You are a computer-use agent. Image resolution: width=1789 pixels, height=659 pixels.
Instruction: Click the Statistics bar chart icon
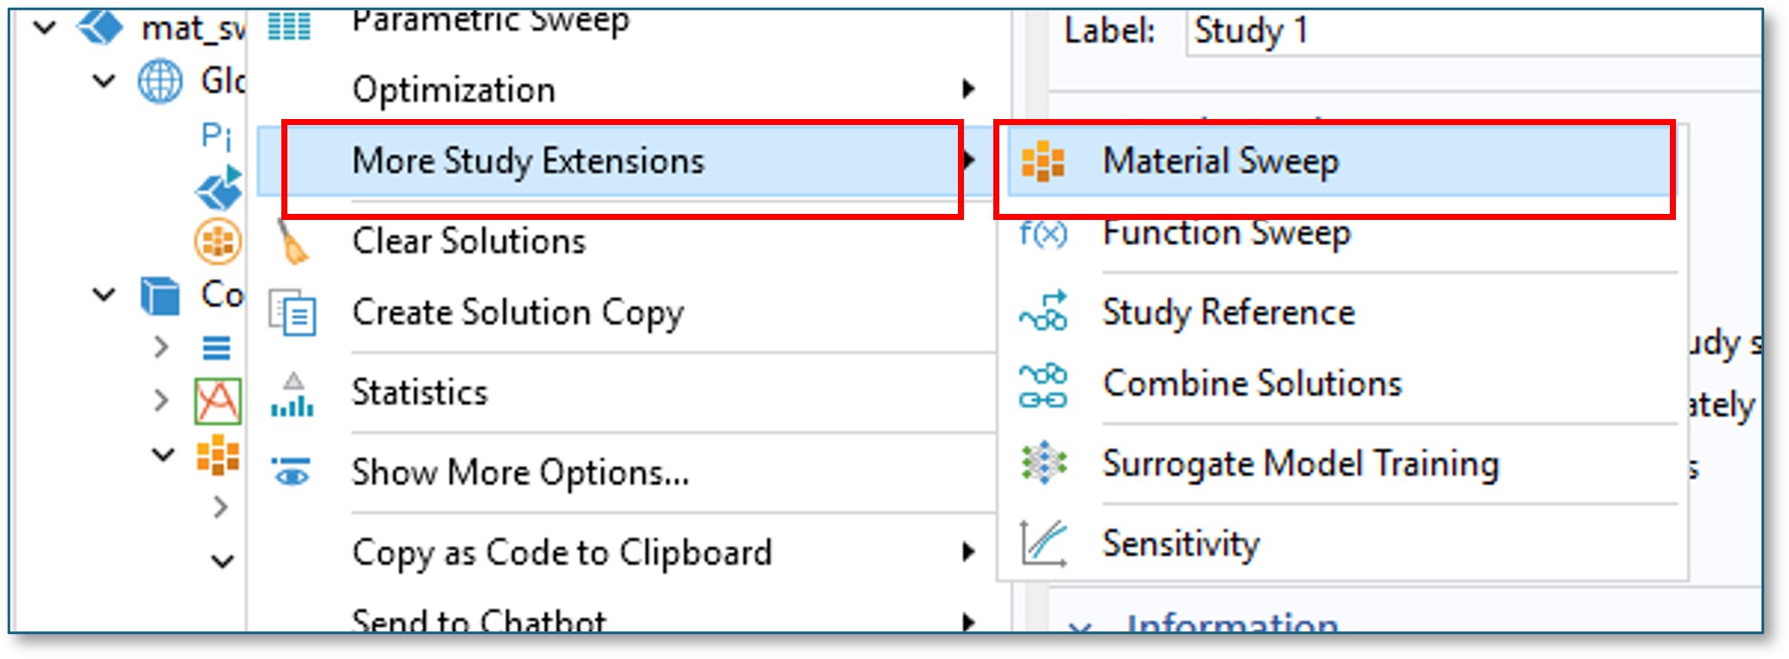coord(293,394)
